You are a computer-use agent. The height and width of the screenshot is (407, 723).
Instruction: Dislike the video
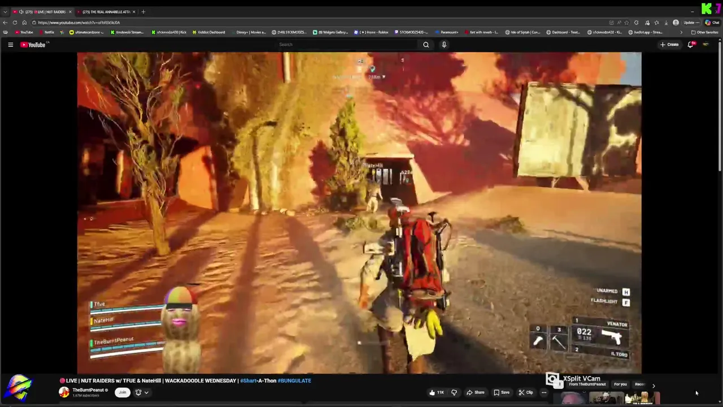coord(454,392)
